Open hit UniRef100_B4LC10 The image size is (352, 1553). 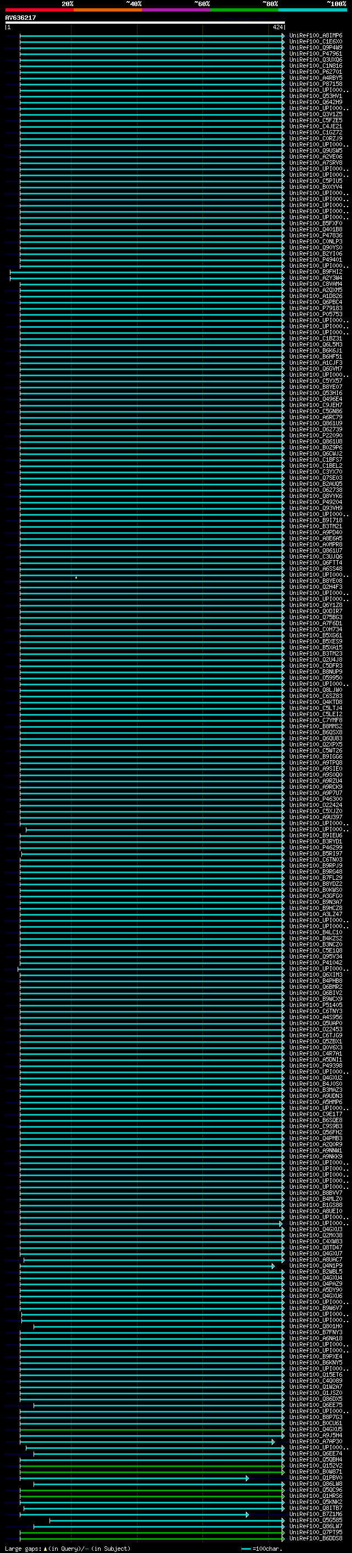315,933
